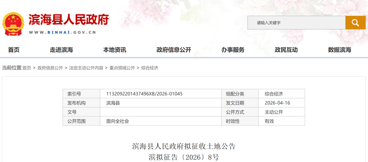
Task: Type in the 请输入关键字 search field
Action: [296, 23]
